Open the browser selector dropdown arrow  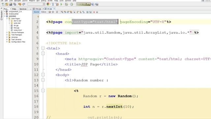click(50, 4)
